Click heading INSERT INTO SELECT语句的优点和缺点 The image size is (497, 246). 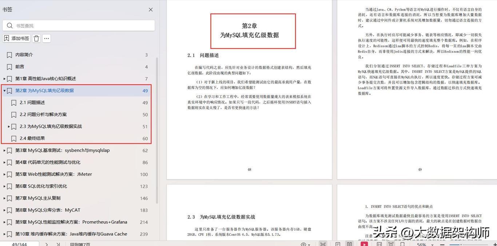(399, 207)
